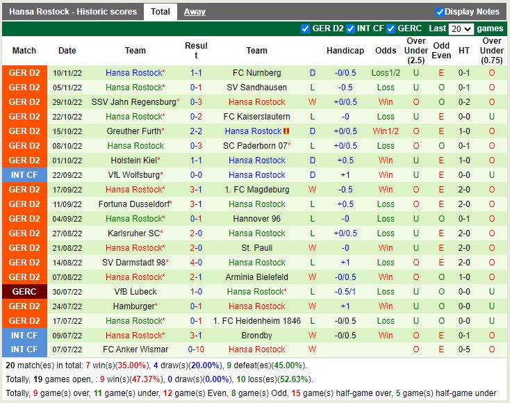
Task: Click the Hansa Rostock - Historic scores title
Action: pyautogui.click(x=73, y=12)
